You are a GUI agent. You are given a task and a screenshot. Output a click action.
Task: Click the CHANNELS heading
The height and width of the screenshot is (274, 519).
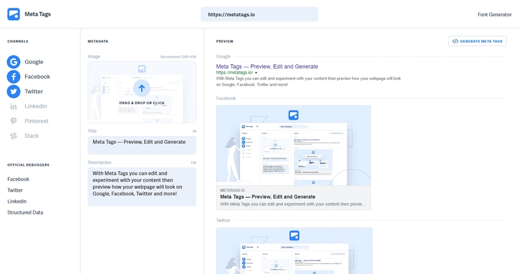click(x=18, y=41)
